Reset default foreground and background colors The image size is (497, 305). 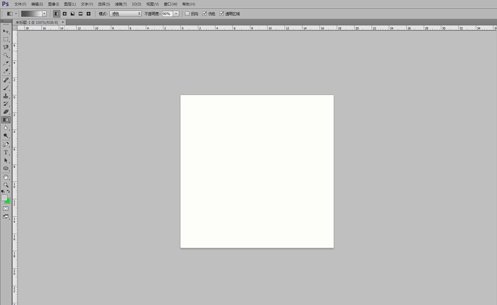pos(3,192)
